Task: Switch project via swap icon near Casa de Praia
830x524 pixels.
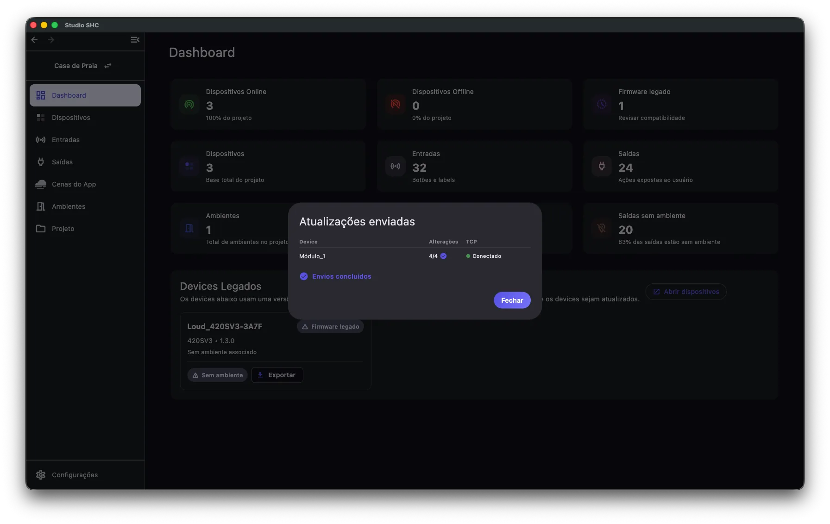Action: [x=108, y=66]
